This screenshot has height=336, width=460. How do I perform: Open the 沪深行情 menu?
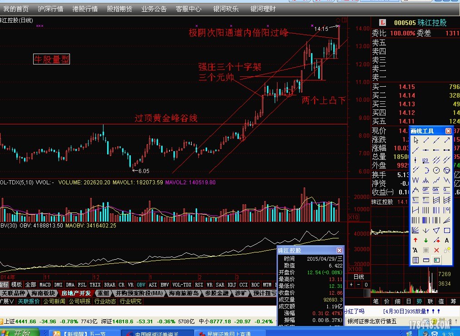(50, 9)
